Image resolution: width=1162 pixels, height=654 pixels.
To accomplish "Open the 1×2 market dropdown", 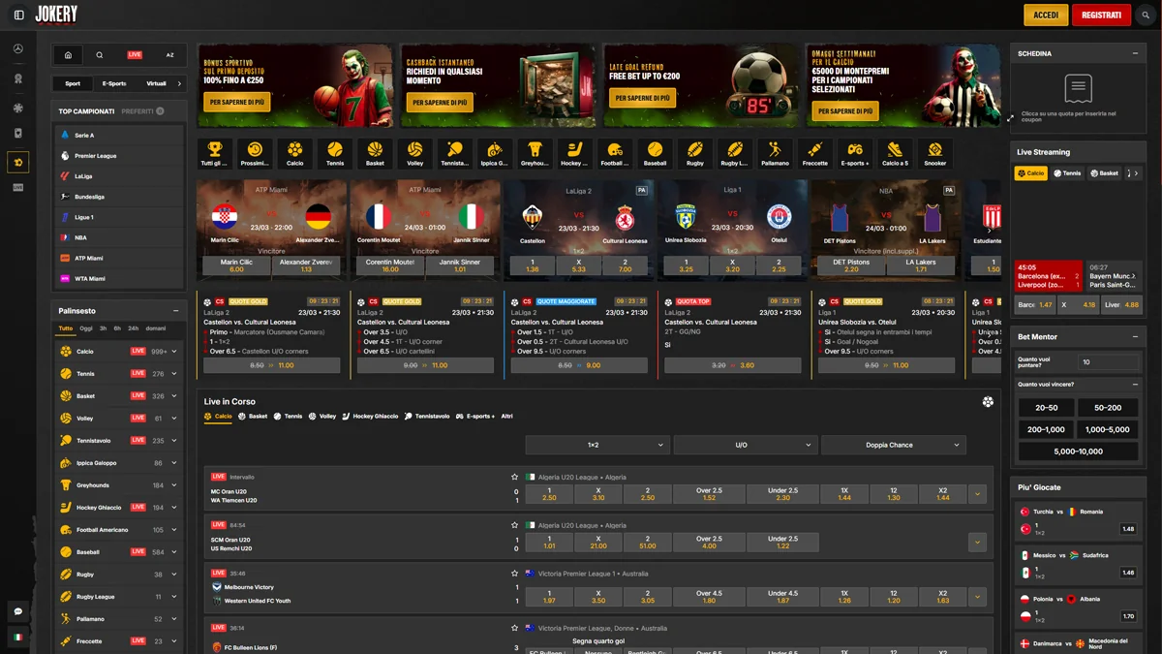I will pos(597,445).
